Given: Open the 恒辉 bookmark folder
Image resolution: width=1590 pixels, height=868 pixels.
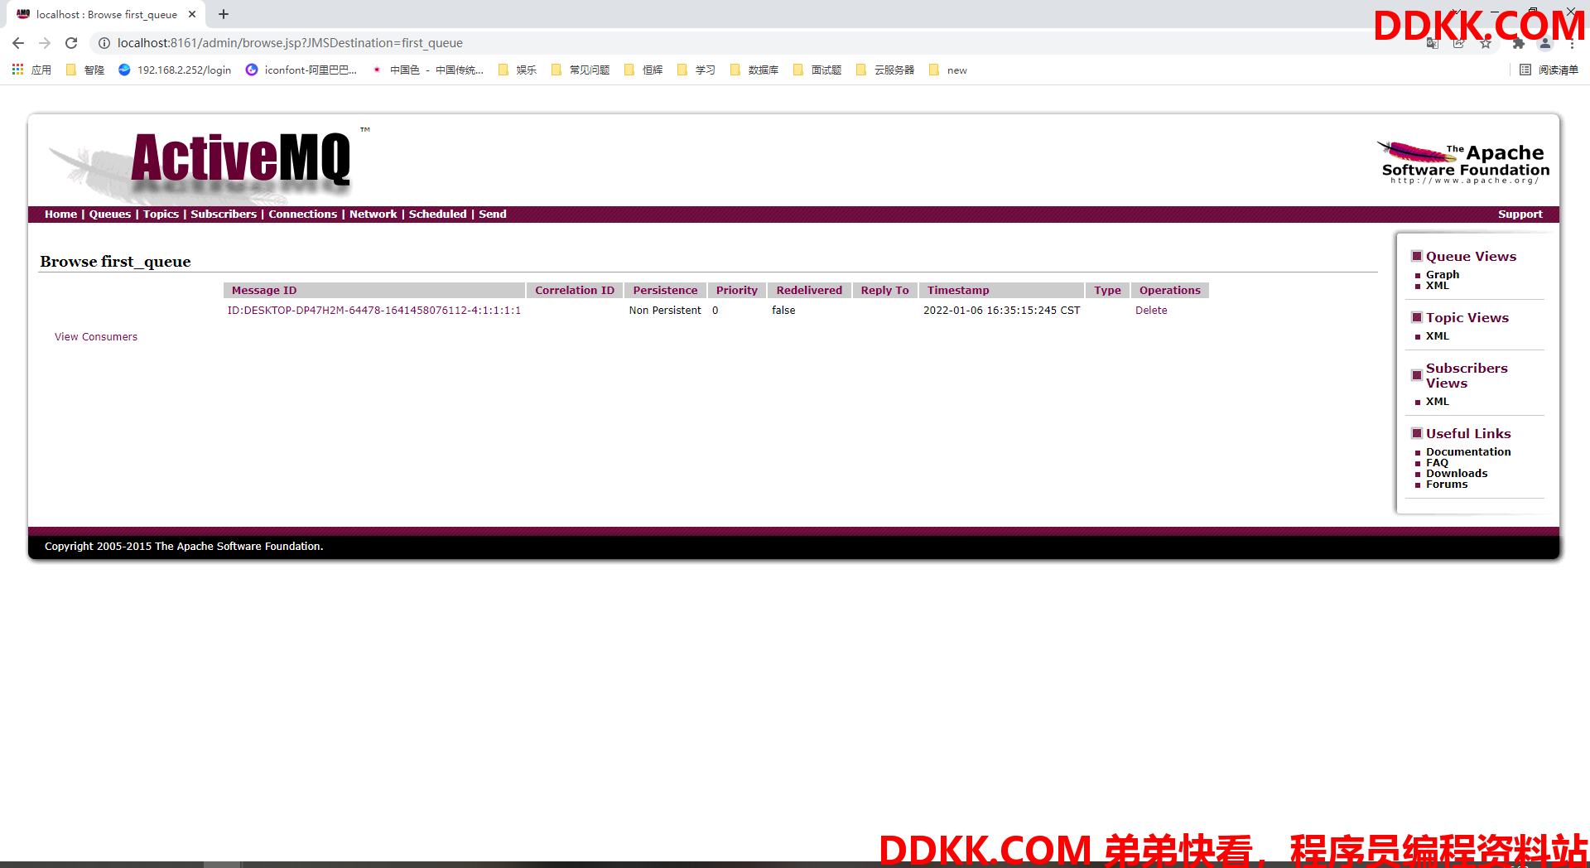Looking at the screenshot, I should (x=643, y=70).
